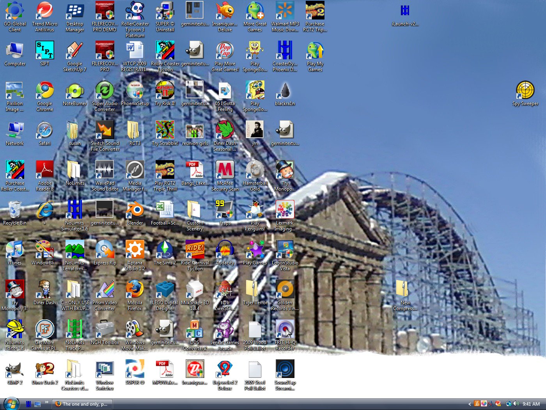
Task: Launch Express Rip icon
Action: coord(105,253)
